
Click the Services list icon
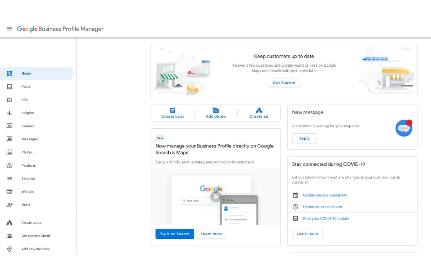tap(9, 179)
